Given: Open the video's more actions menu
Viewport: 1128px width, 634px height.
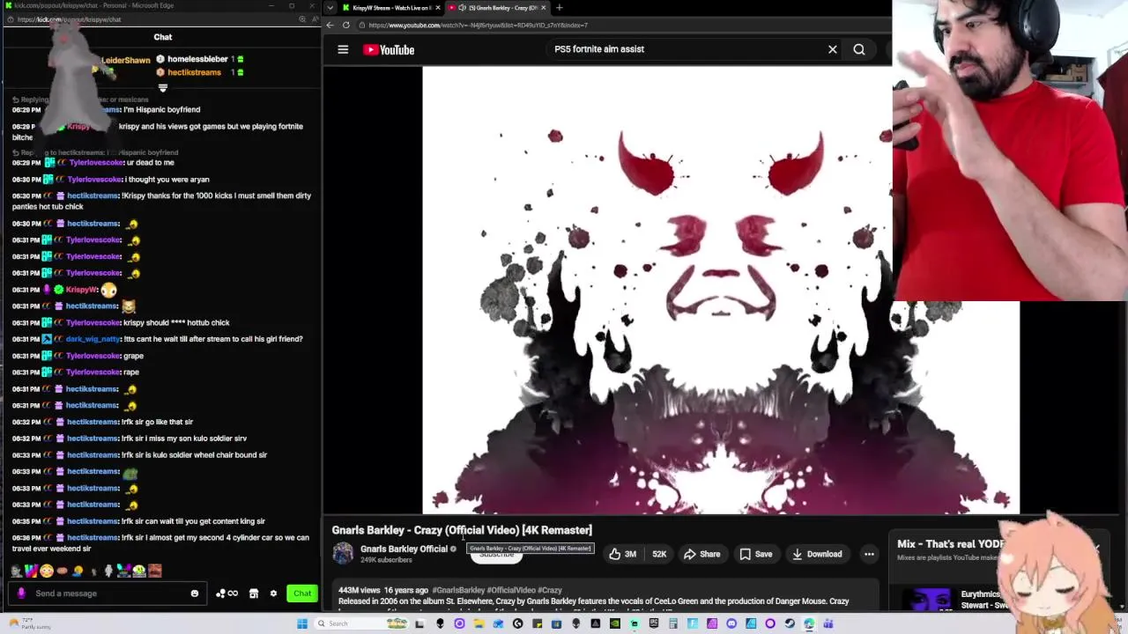Looking at the screenshot, I should pos(869,554).
